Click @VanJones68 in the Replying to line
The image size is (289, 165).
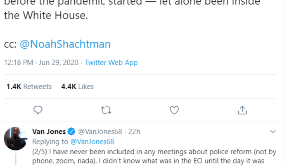tap(91, 141)
